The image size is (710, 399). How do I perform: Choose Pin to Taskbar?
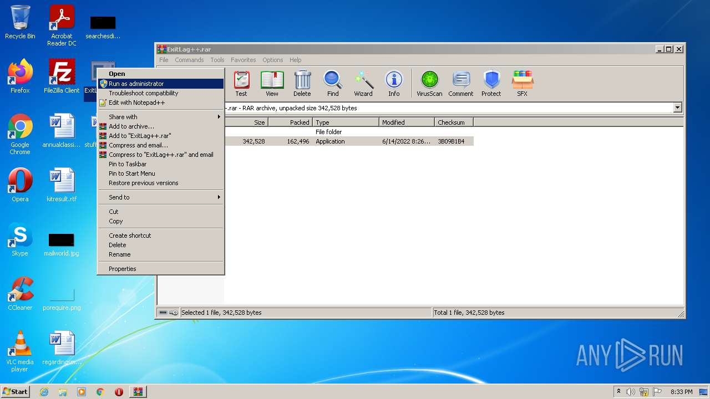pyautogui.click(x=161, y=164)
